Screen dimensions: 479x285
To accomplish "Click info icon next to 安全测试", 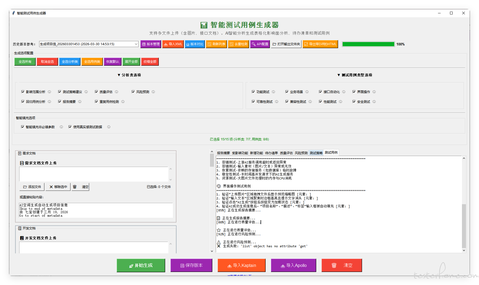I will [374, 102].
